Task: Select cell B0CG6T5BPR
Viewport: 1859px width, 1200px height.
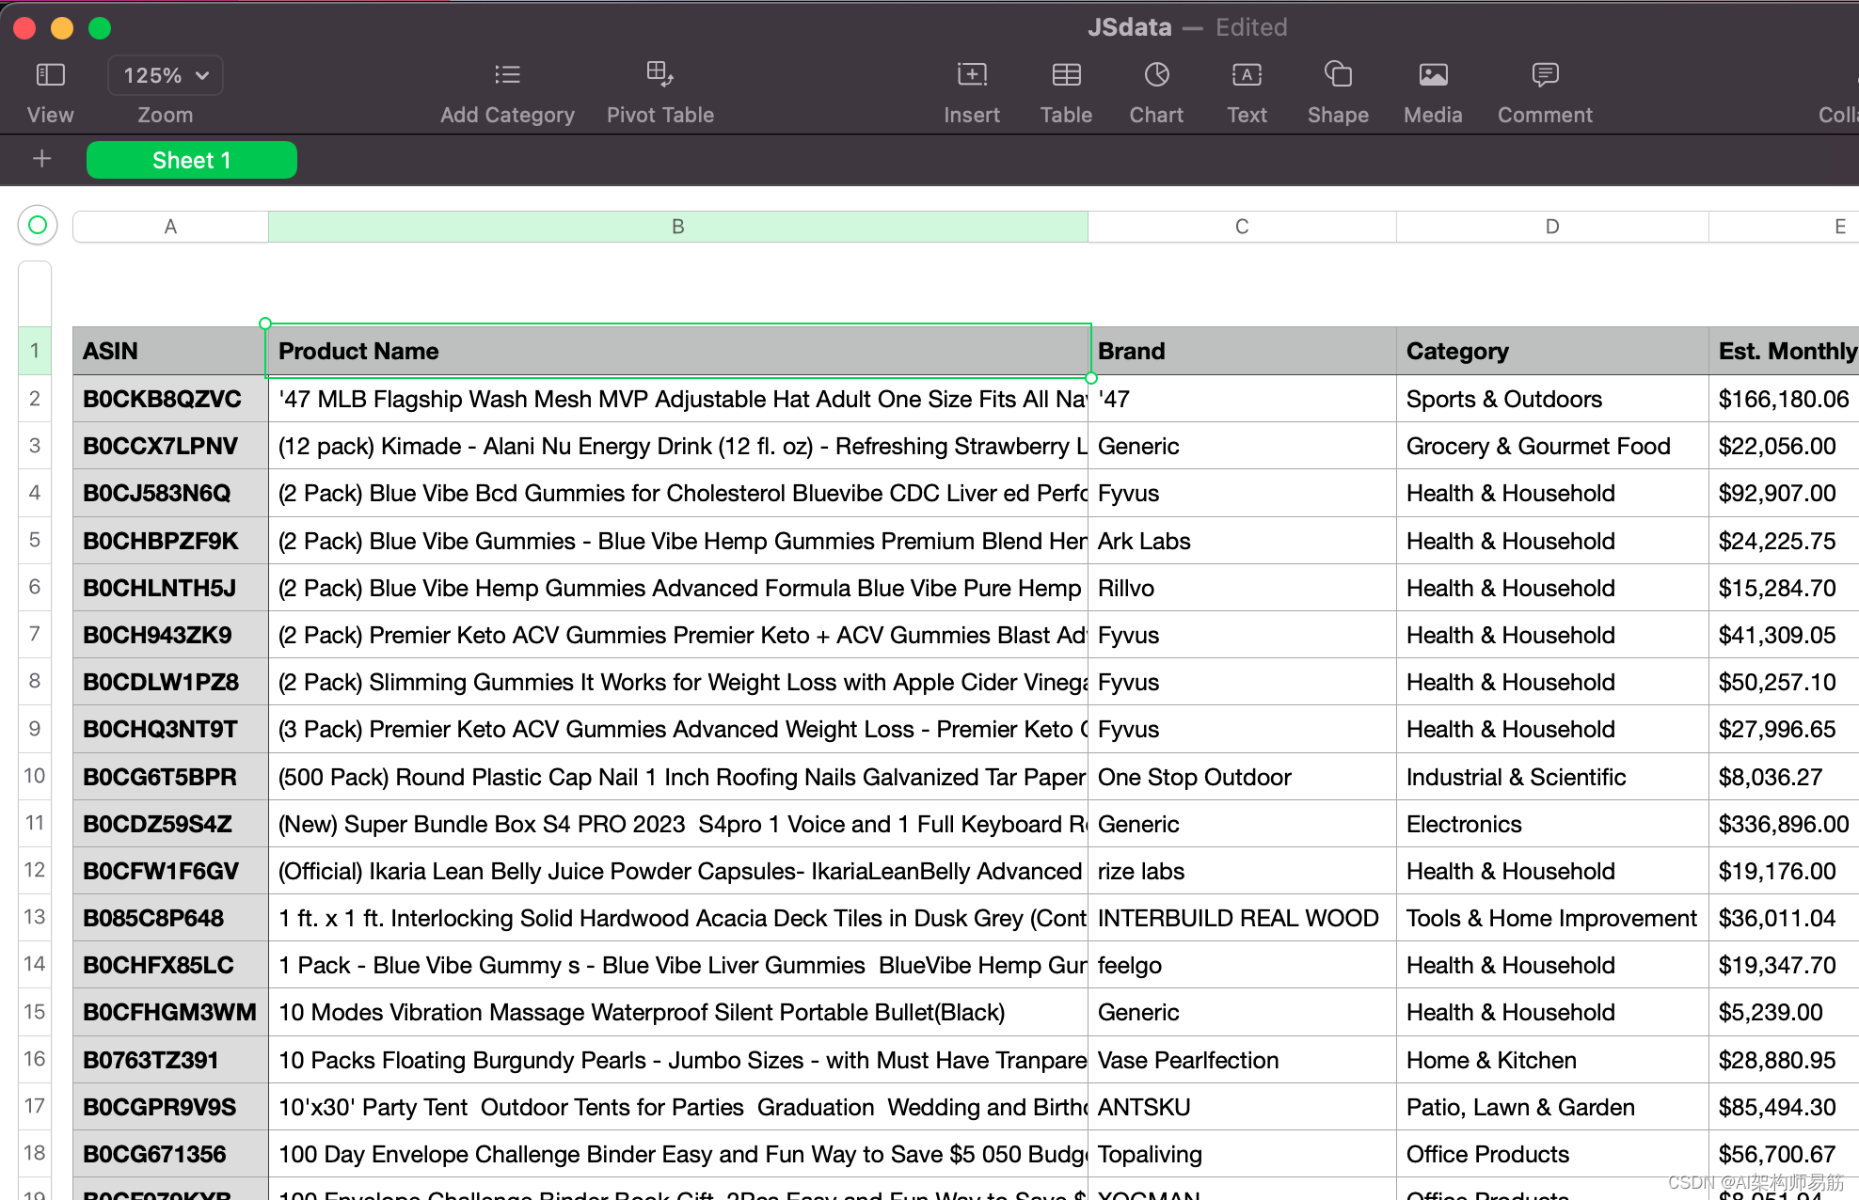Action: coord(170,777)
